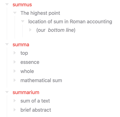Select the red summa heading text

21,45
